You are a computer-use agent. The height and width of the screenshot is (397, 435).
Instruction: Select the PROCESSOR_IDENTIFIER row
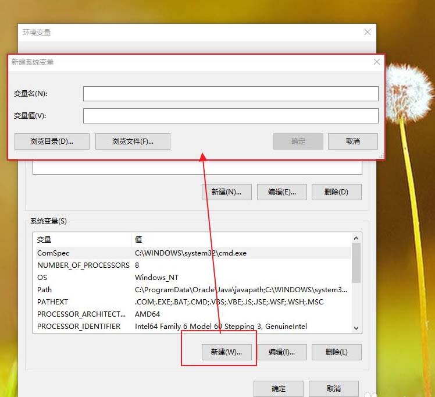(192, 326)
